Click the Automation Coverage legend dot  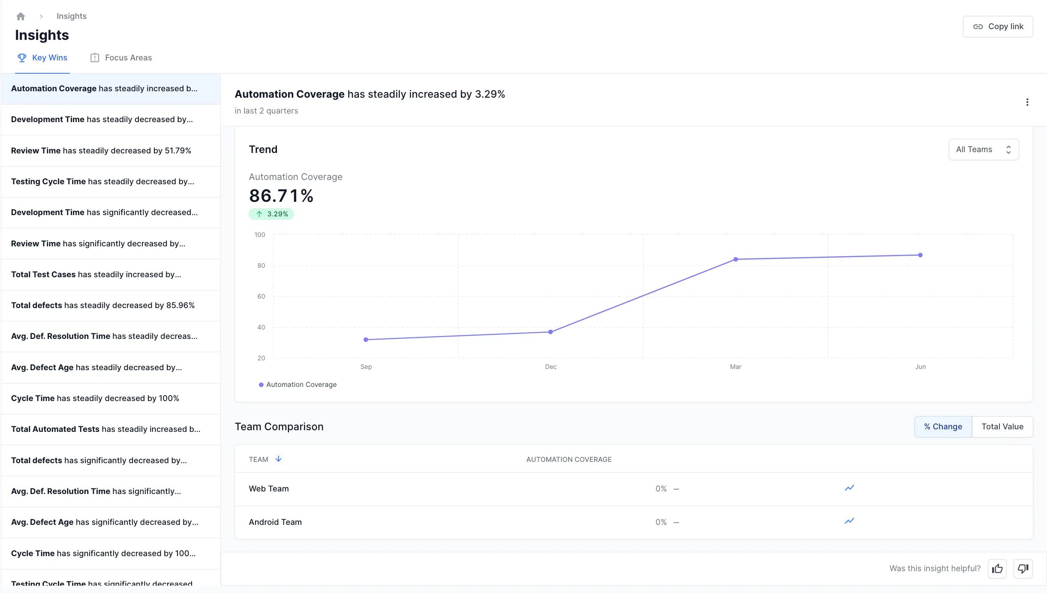[x=261, y=385]
